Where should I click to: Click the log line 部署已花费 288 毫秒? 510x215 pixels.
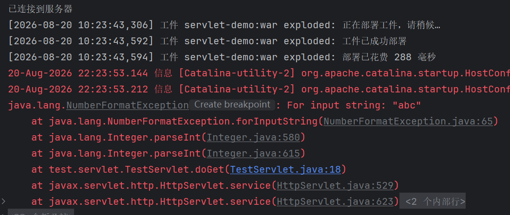(x=222, y=57)
